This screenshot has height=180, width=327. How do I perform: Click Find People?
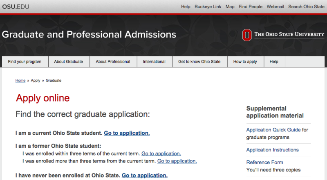click(x=251, y=7)
